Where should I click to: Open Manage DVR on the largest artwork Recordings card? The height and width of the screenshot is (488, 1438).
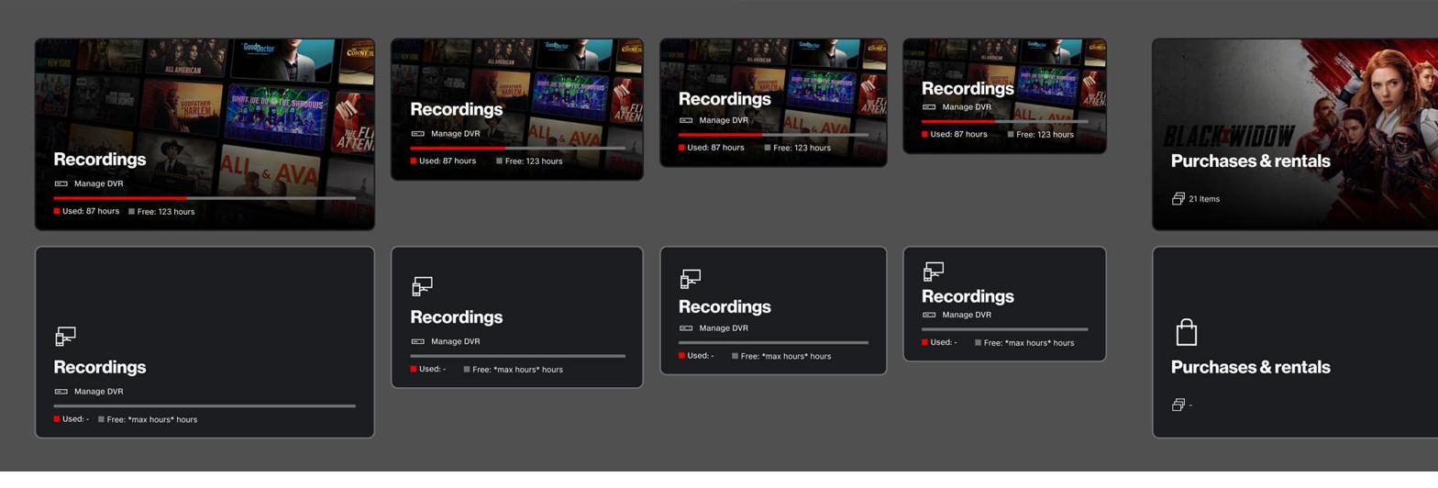point(99,183)
